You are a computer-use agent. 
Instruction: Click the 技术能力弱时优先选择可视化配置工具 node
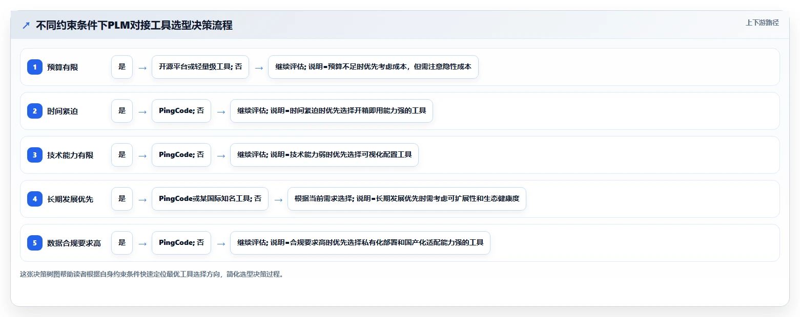pyautogui.click(x=324, y=155)
